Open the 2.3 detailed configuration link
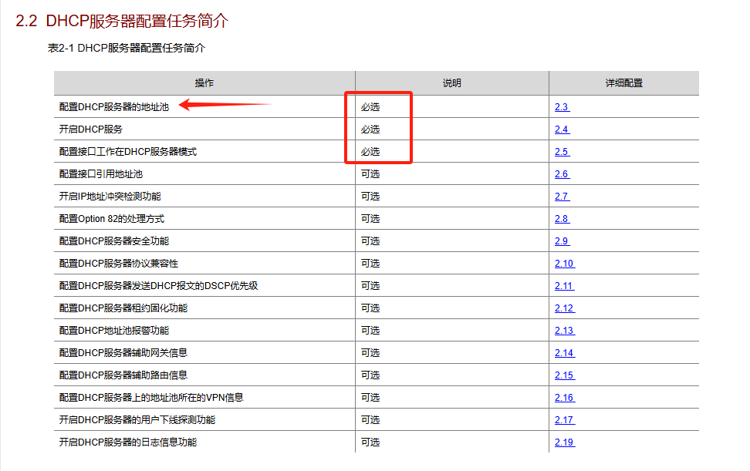750x471 pixels. pyautogui.click(x=562, y=107)
